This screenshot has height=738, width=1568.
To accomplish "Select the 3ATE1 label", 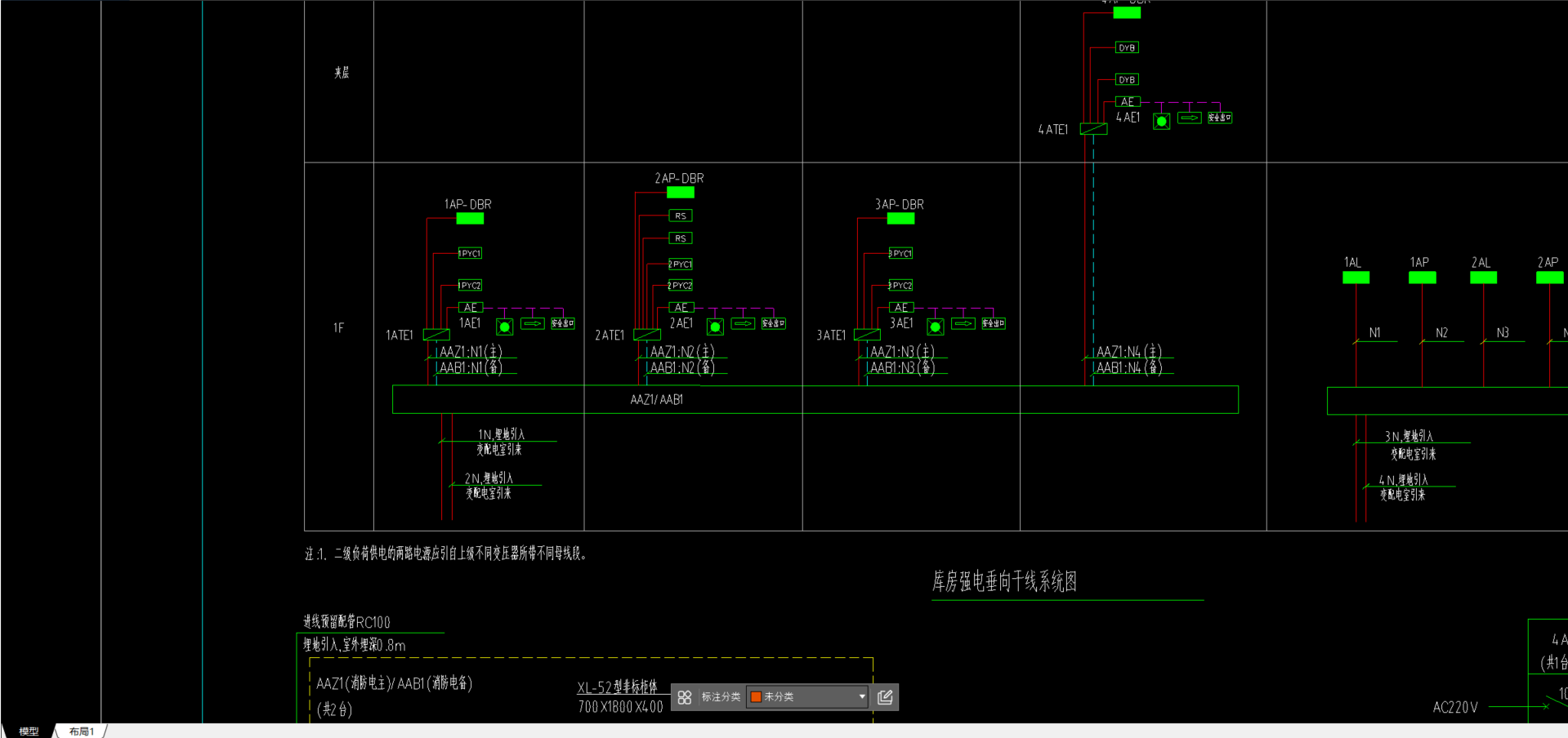I will coord(831,336).
